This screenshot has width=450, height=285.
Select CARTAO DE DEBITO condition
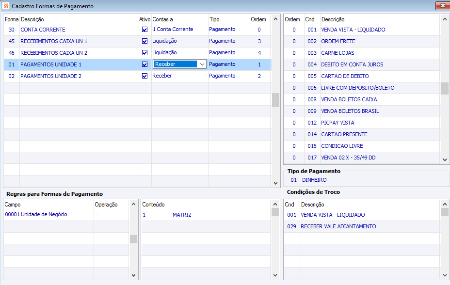tap(345, 76)
